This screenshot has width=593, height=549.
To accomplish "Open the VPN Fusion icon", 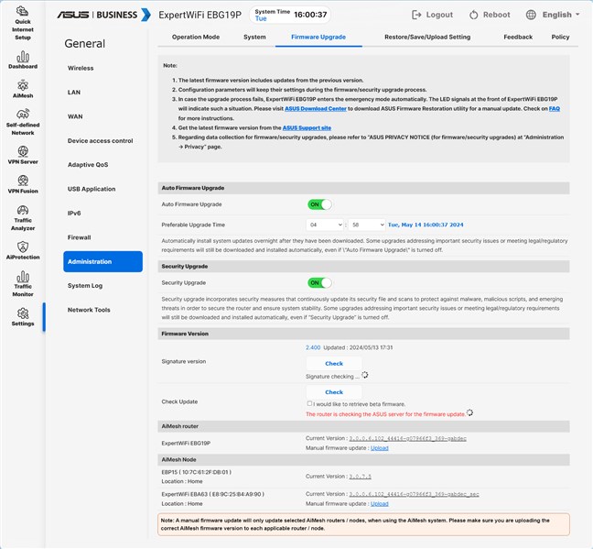I will pyautogui.click(x=23, y=181).
